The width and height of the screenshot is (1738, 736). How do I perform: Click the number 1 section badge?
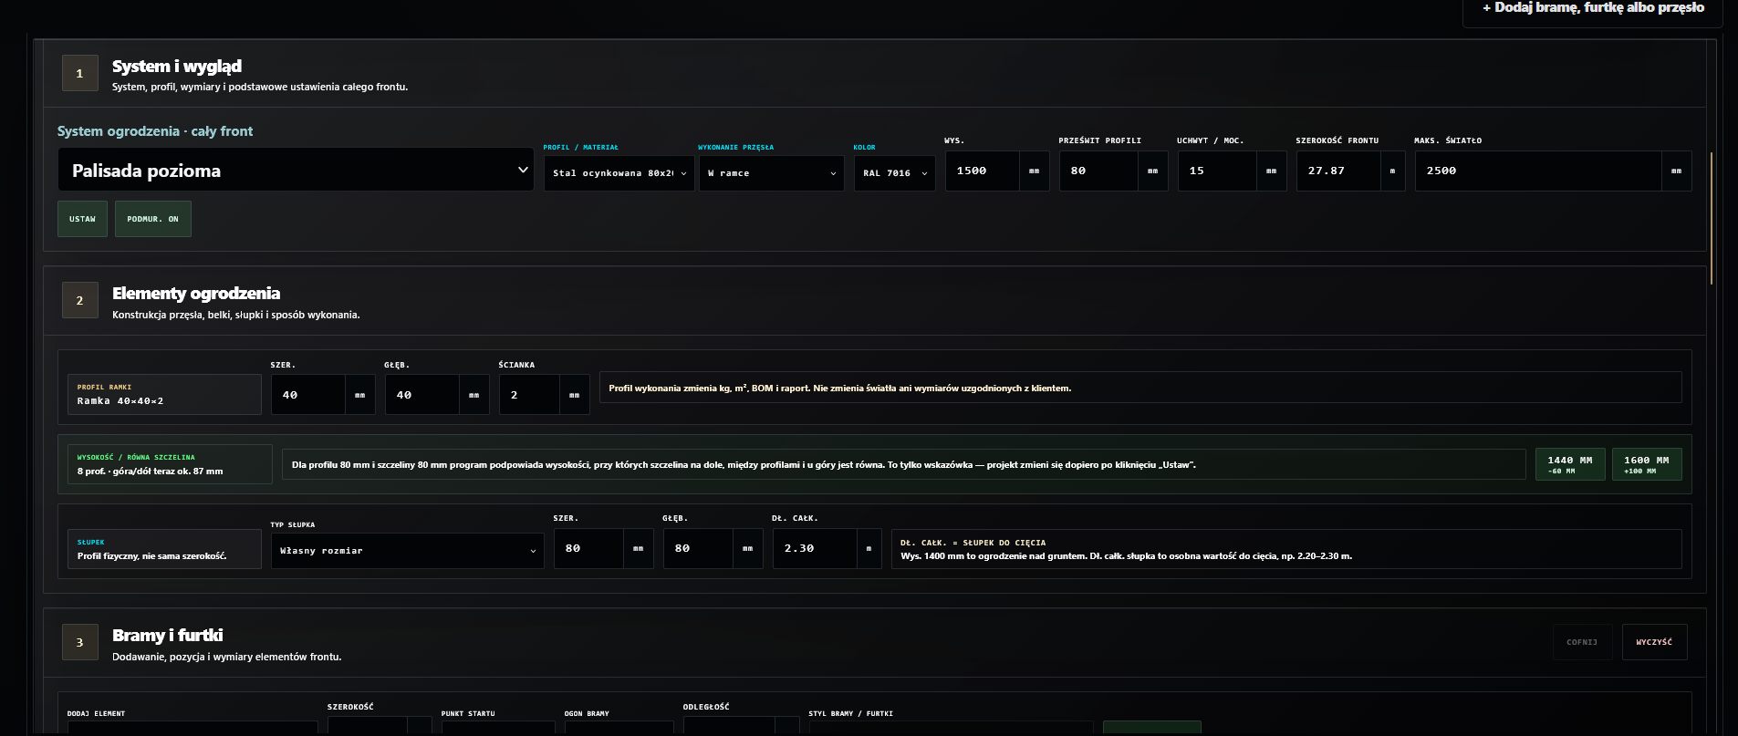pos(79,74)
